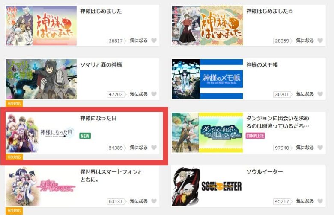Favorite ソウルイーター using heart icon
Screen dimensions: 334x215
(320, 201)
